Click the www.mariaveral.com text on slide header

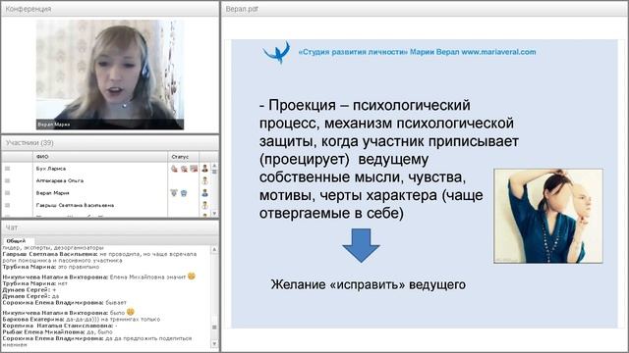tap(498, 52)
